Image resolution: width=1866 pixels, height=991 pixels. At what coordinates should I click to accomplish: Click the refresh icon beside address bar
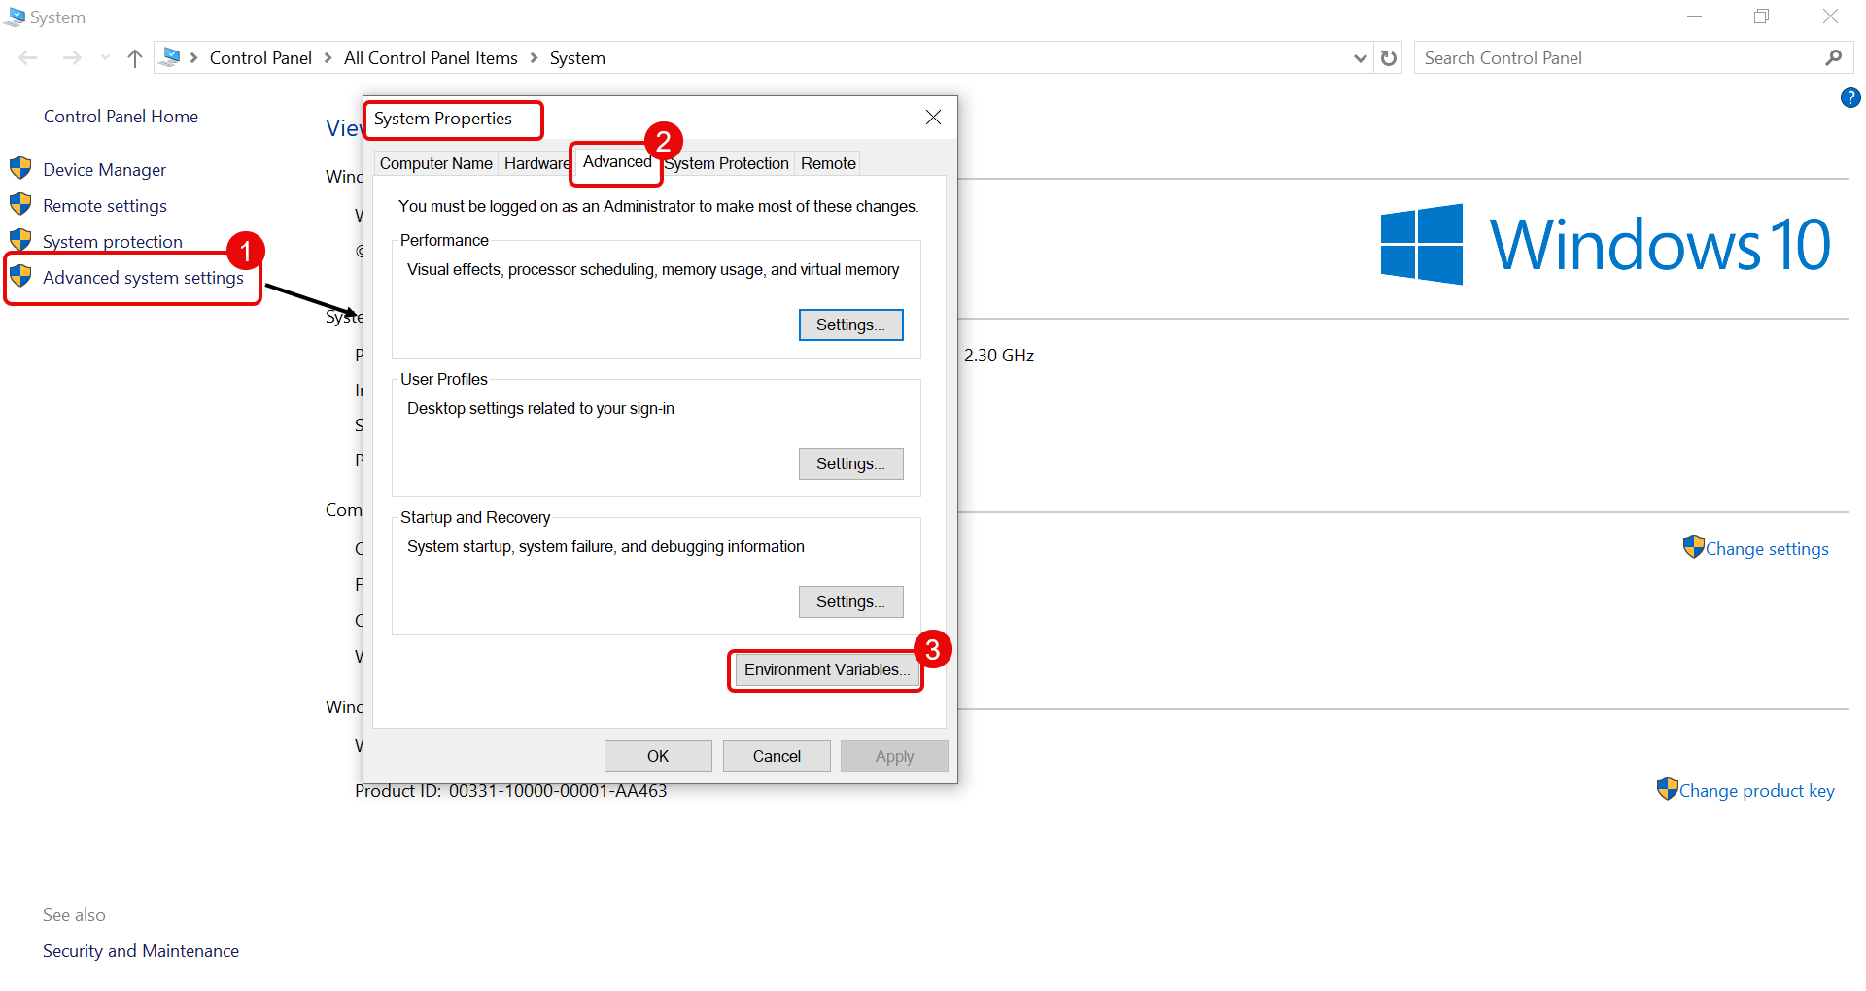(1389, 58)
